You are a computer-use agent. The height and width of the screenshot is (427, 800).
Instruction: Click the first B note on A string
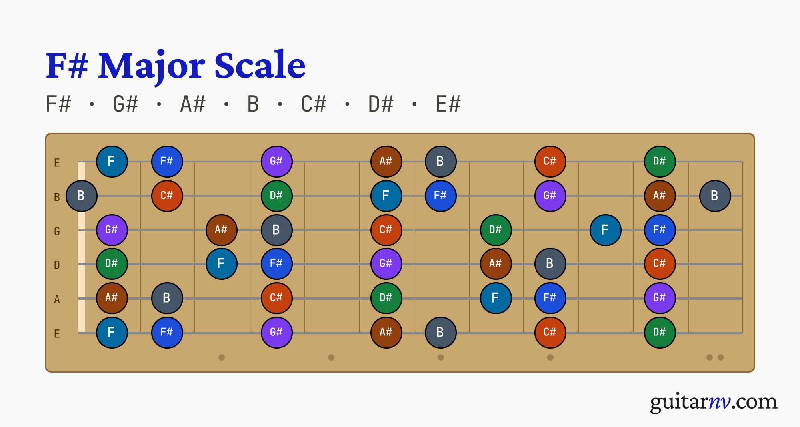167,298
